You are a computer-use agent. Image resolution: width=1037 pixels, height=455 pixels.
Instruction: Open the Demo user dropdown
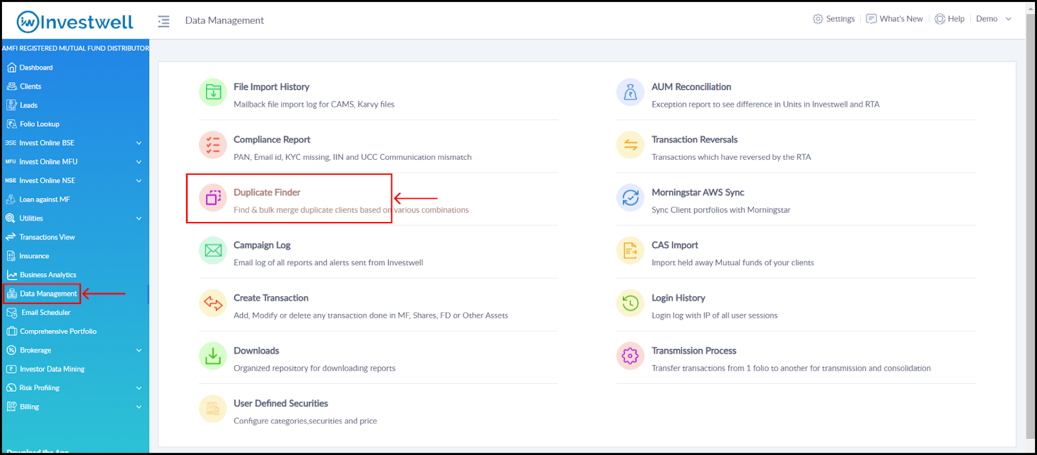coord(994,19)
